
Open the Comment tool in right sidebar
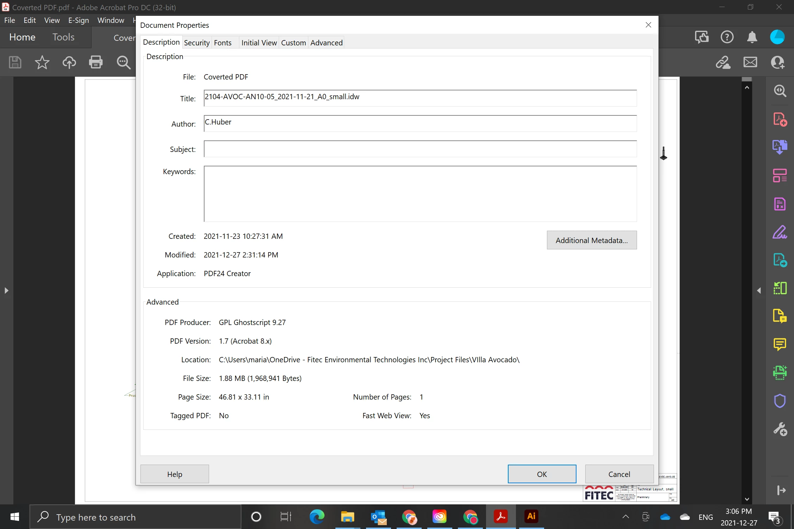click(x=780, y=344)
